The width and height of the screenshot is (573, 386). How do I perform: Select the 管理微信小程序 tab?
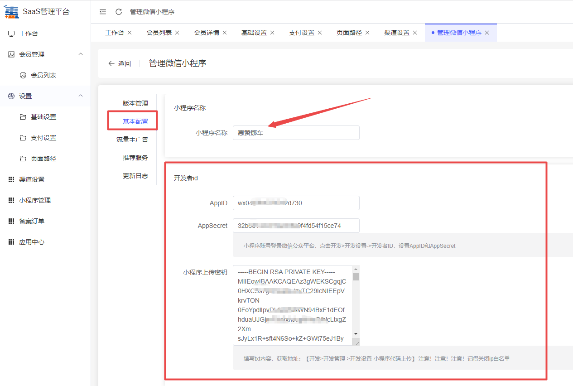(x=461, y=33)
